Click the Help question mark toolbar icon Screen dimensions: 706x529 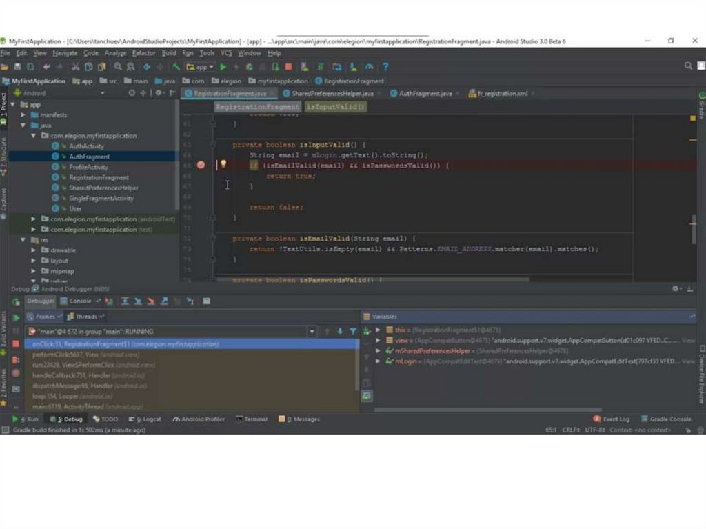click(x=385, y=67)
